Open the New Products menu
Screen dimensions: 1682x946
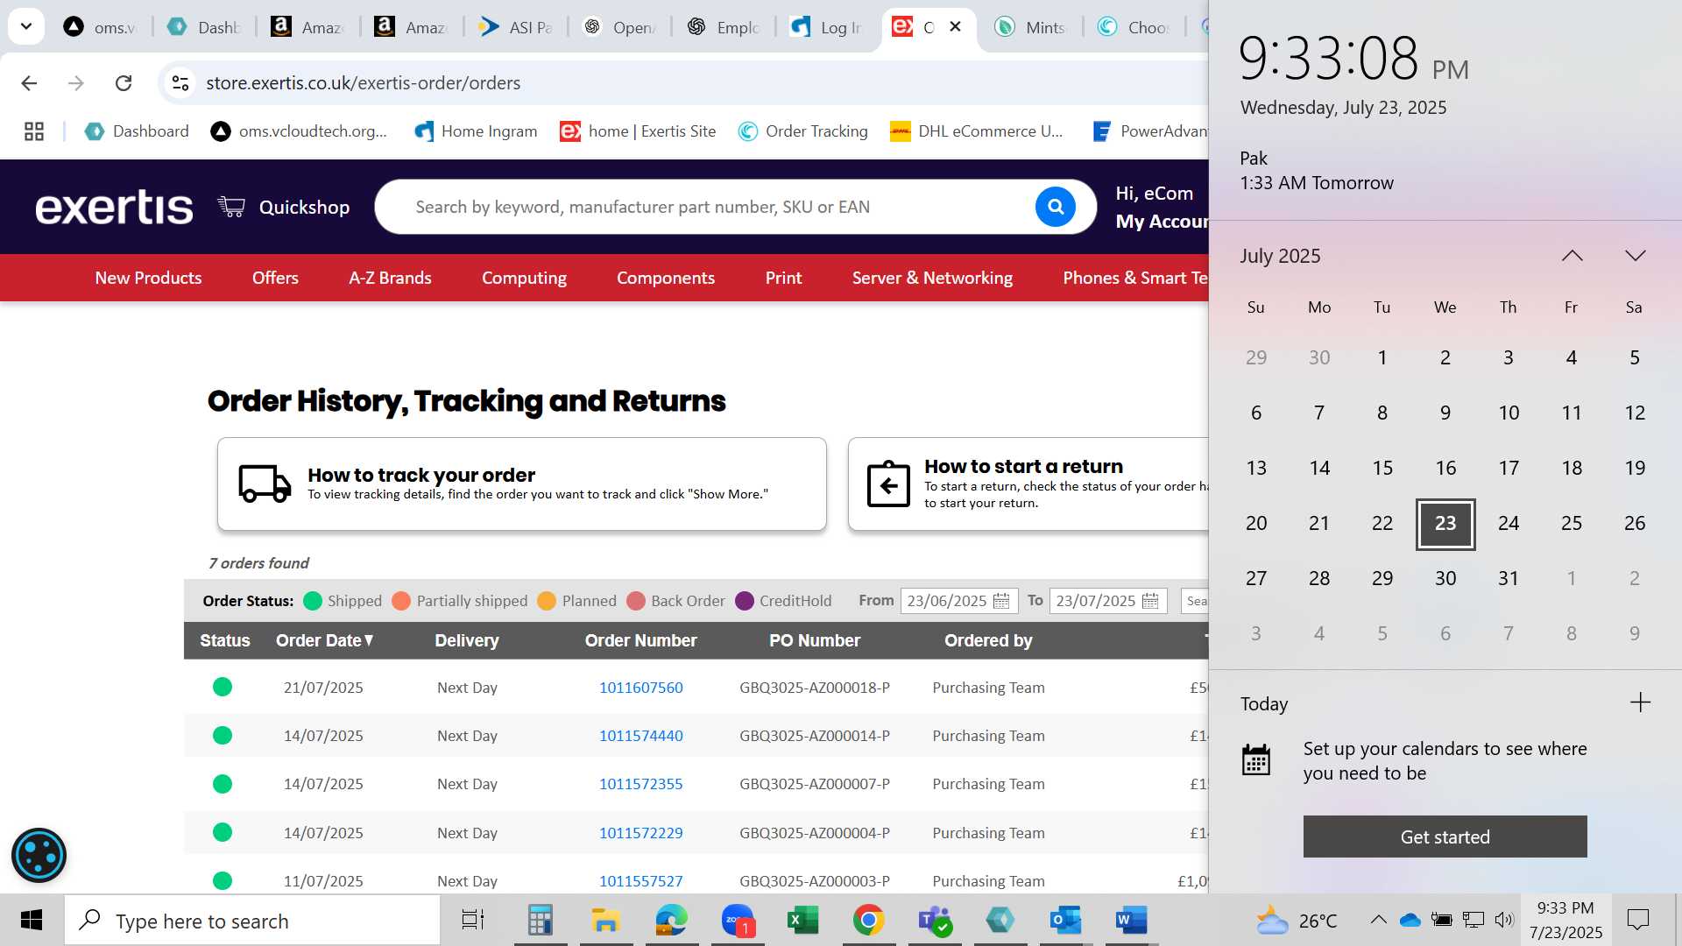click(148, 278)
